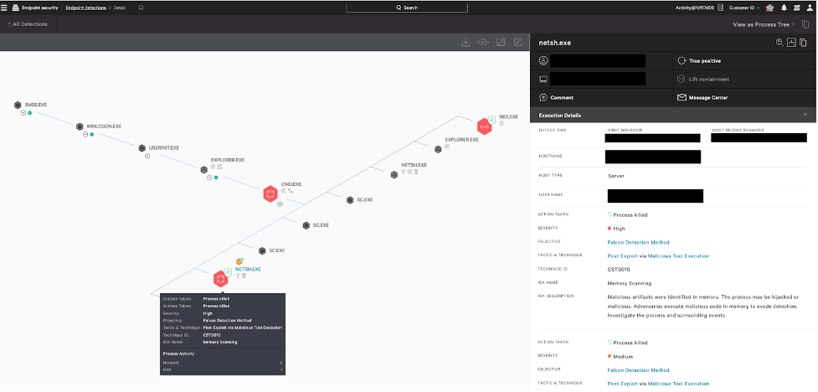The height and width of the screenshot is (392, 818).
Task: Open the first Malicious Tool Execution link
Action: [x=678, y=255]
